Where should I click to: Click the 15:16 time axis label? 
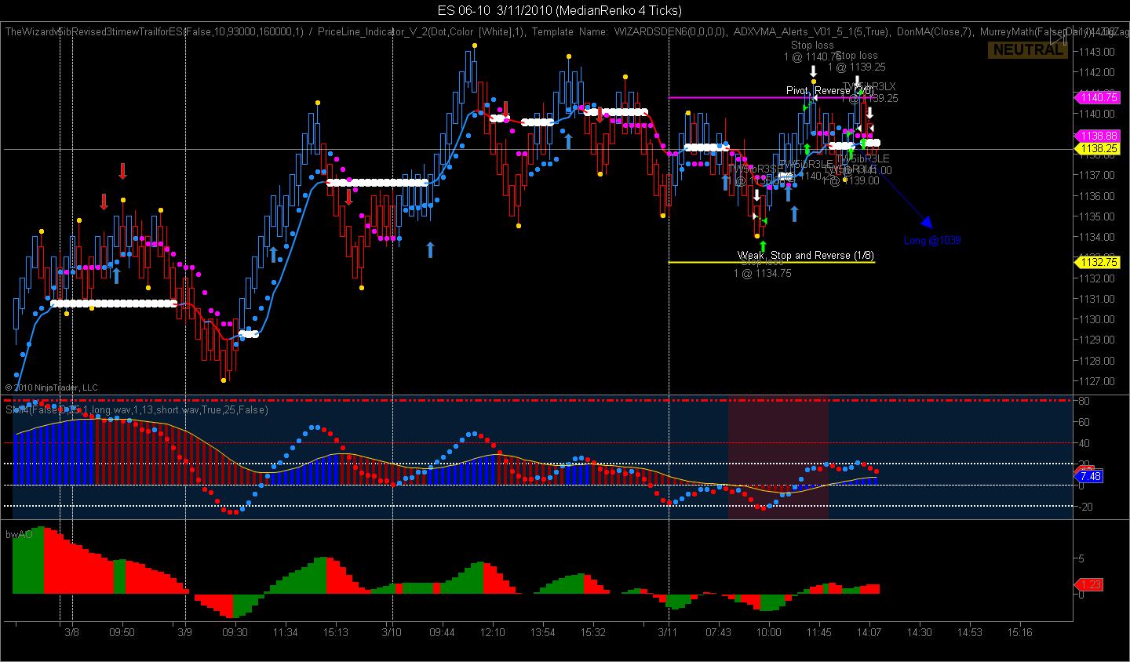tap(1019, 632)
